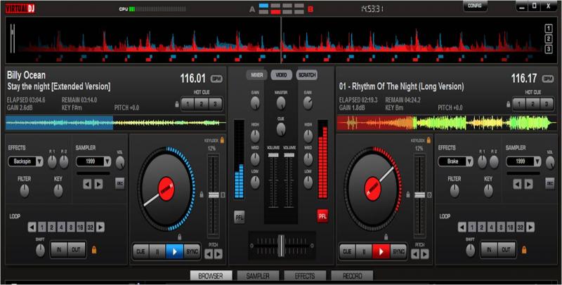Viewport: 562px width, 285px height.
Task: Set right deck loop OUT point
Action: [x=506, y=250]
